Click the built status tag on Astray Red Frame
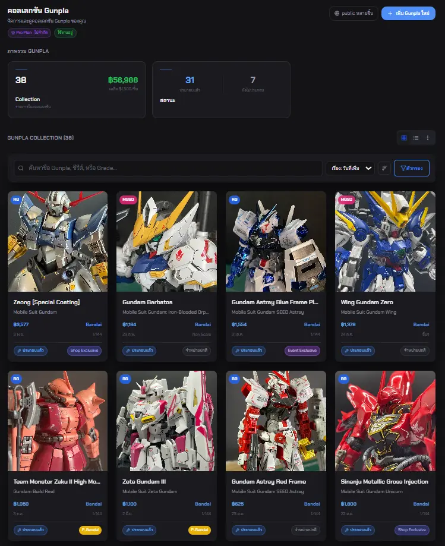Image resolution: width=445 pixels, height=546 pixels. pyautogui.click(x=248, y=530)
